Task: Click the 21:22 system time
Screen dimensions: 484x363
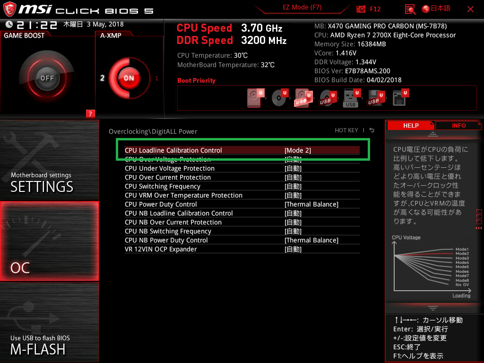Action: [x=37, y=25]
